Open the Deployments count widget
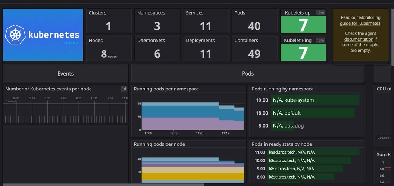The width and height of the screenshot is (394, 186). pyautogui.click(x=206, y=49)
